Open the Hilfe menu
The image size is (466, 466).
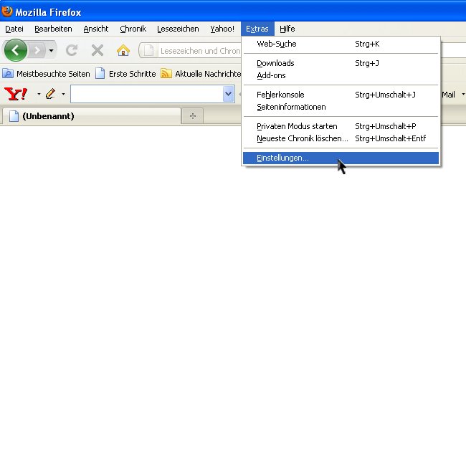click(287, 29)
